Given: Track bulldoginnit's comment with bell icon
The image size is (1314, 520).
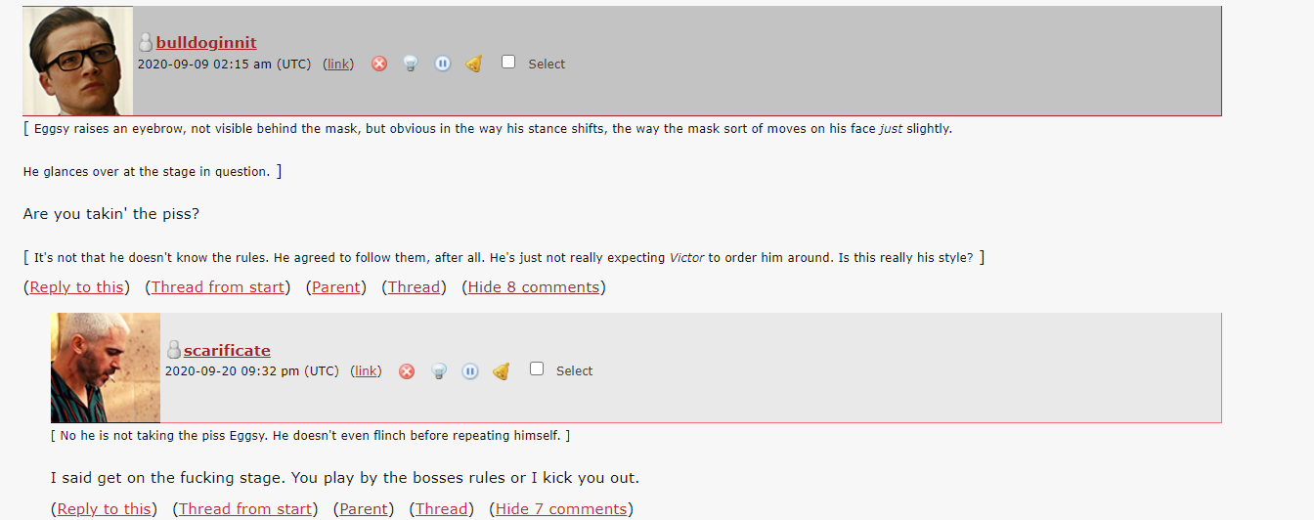Looking at the screenshot, I should [473, 64].
